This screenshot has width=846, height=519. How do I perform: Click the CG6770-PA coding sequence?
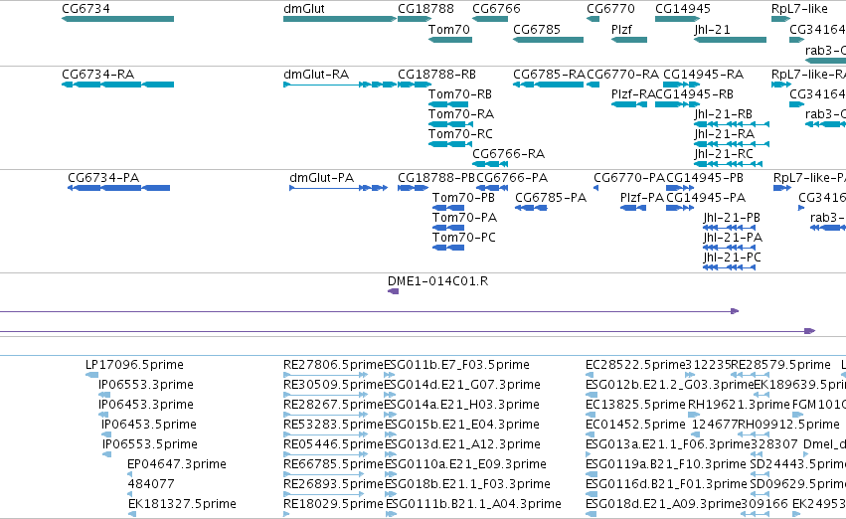[595, 188]
